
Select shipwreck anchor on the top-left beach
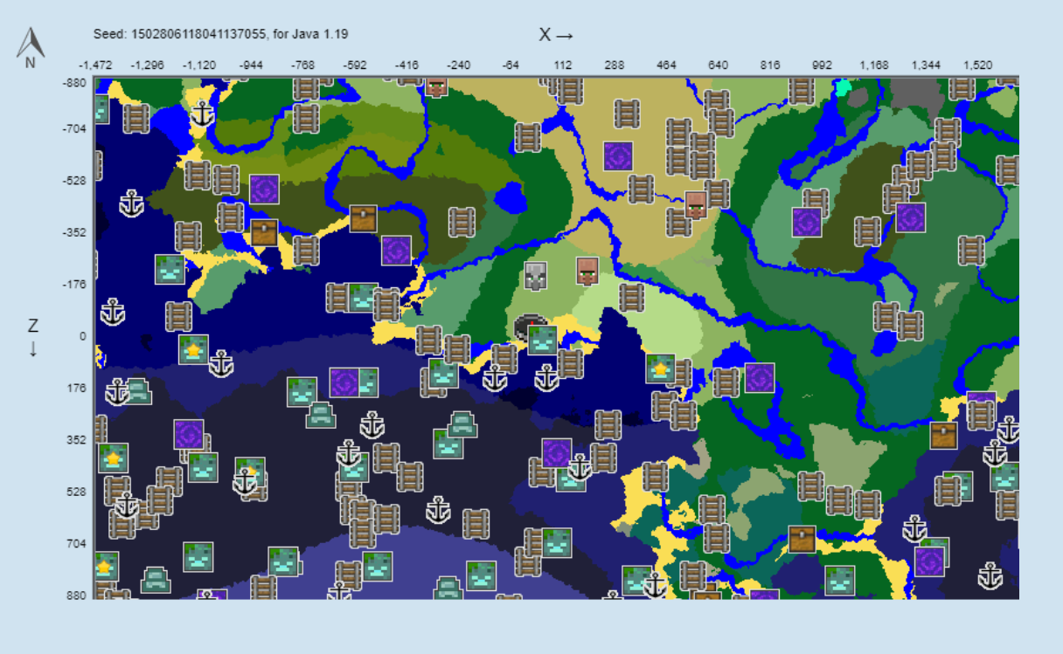202,114
